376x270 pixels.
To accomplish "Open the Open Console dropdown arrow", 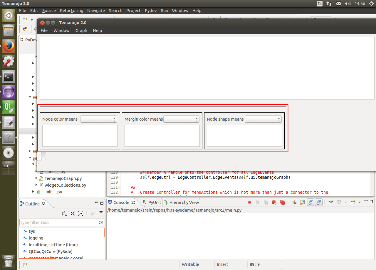I will coord(360,202).
